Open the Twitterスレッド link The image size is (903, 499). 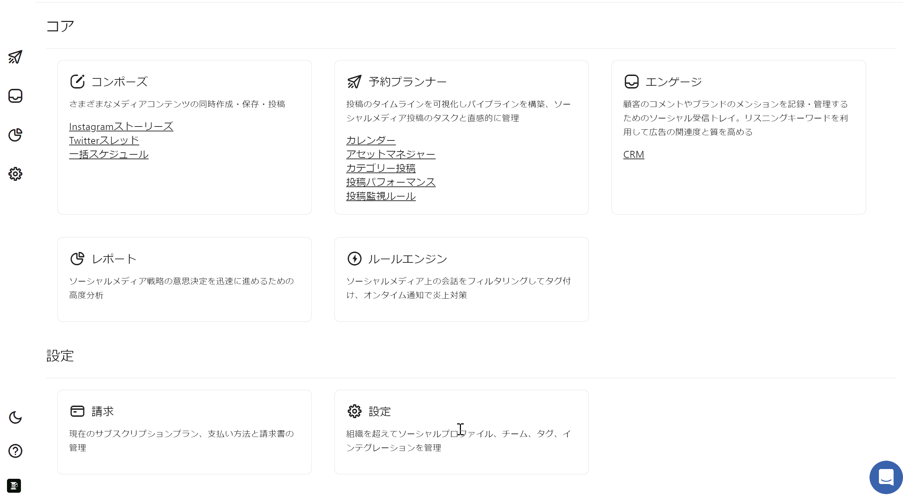[104, 140]
